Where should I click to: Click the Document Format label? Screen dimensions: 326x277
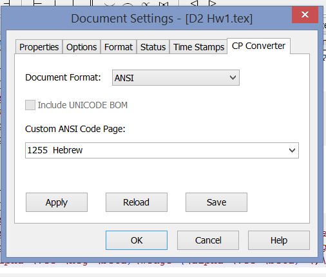pos(63,77)
